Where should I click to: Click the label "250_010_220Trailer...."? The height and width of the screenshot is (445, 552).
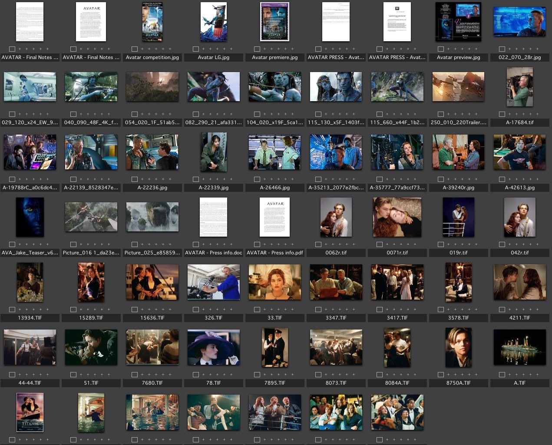tap(458, 122)
